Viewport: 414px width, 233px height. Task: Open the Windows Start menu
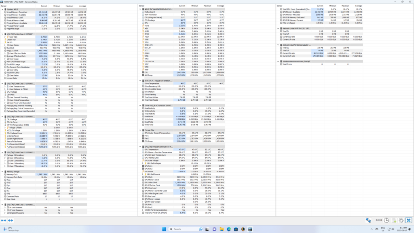pyautogui.click(x=164, y=229)
